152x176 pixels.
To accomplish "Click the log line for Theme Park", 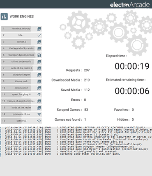I will [x=64, y=142].
